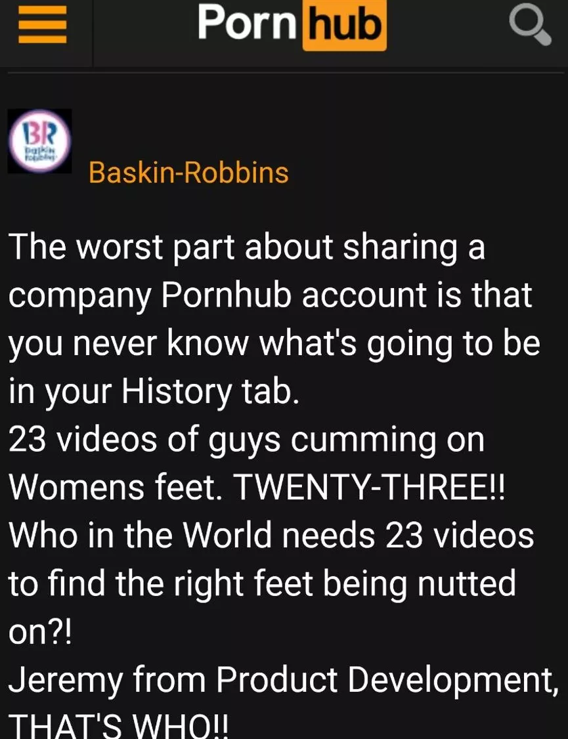Click the text "THAT'S WHO!!"

click(x=118, y=726)
